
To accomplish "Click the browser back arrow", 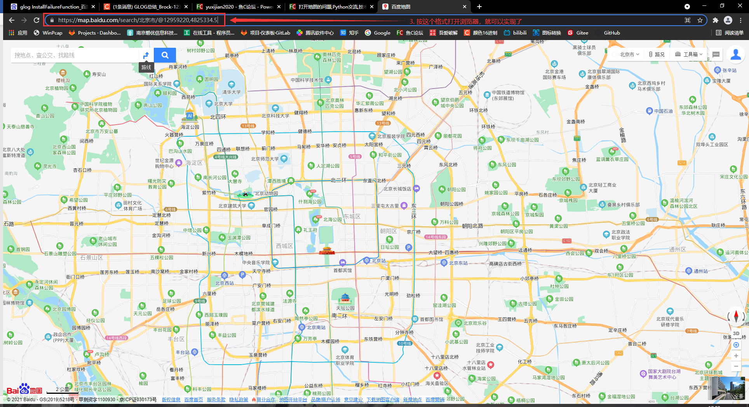I will click(11, 20).
